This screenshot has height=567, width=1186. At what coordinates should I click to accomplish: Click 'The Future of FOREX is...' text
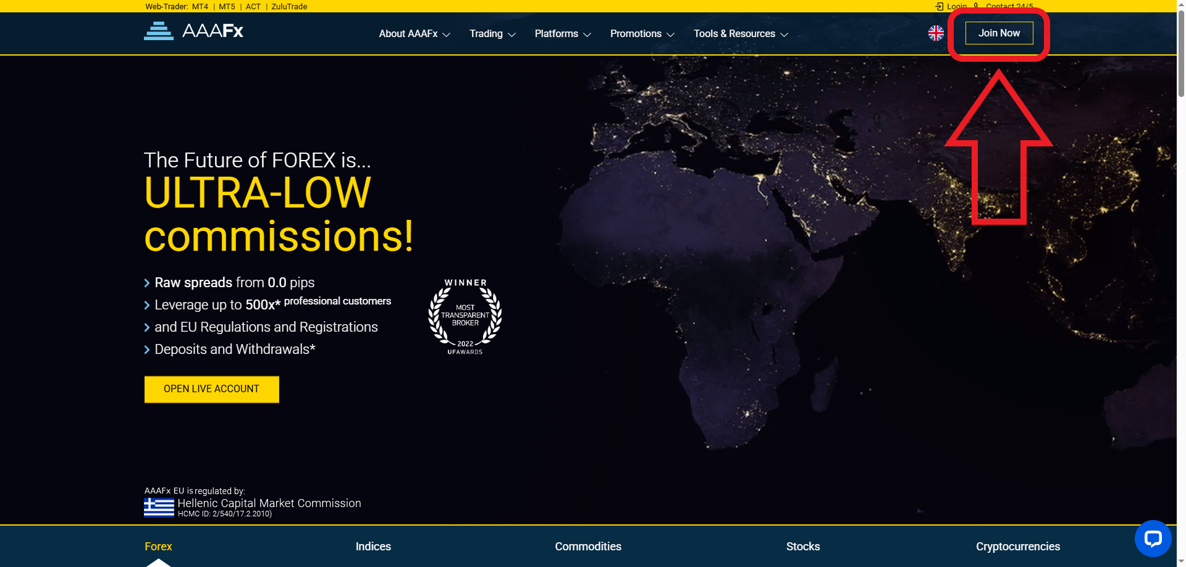pos(258,161)
